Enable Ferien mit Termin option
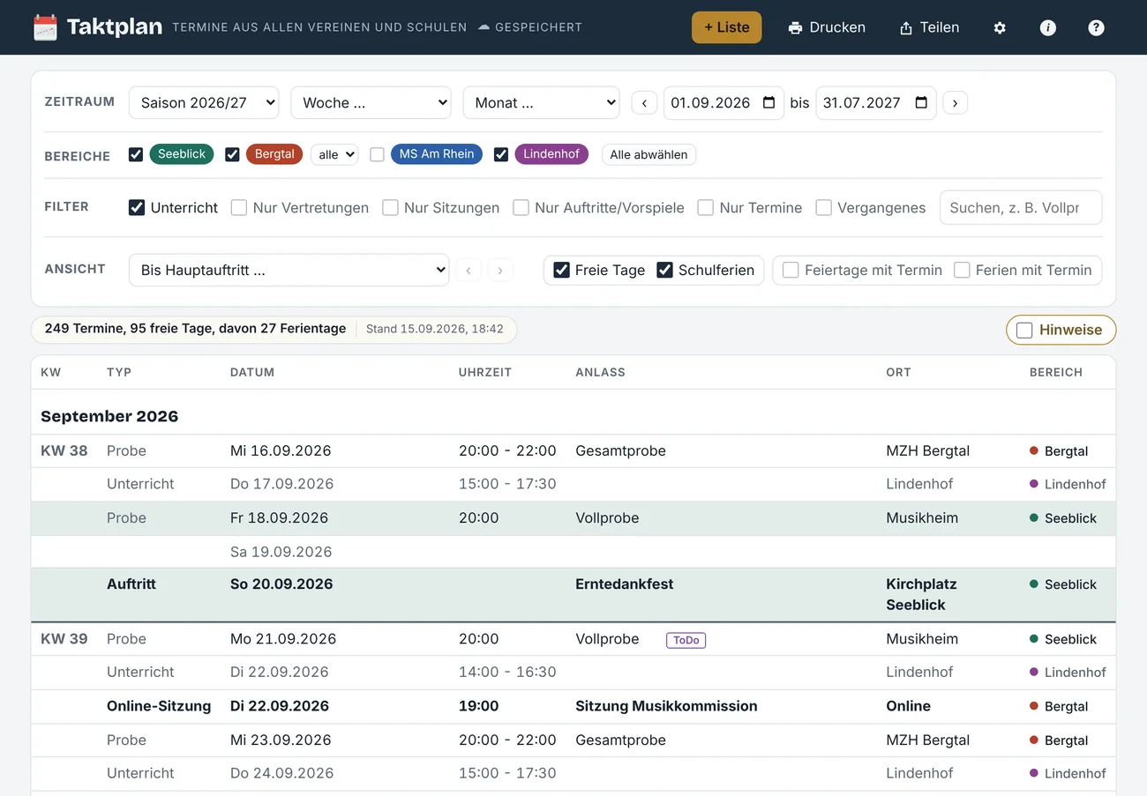Screen dimensions: 1147x796 coord(962,270)
